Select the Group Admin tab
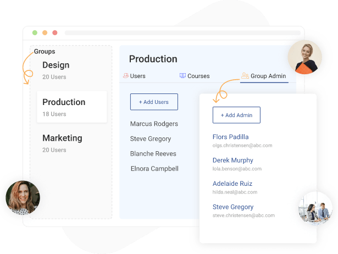The width and height of the screenshot is (338, 254). coord(269,76)
